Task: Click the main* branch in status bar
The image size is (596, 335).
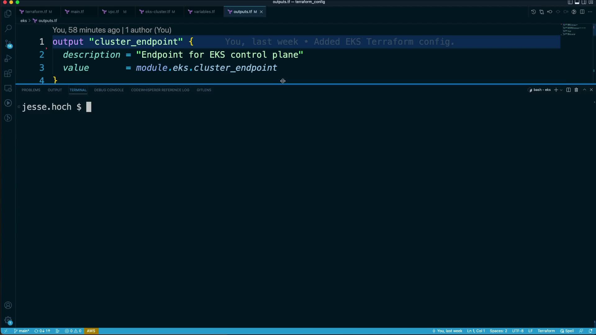Action: pyautogui.click(x=22, y=331)
